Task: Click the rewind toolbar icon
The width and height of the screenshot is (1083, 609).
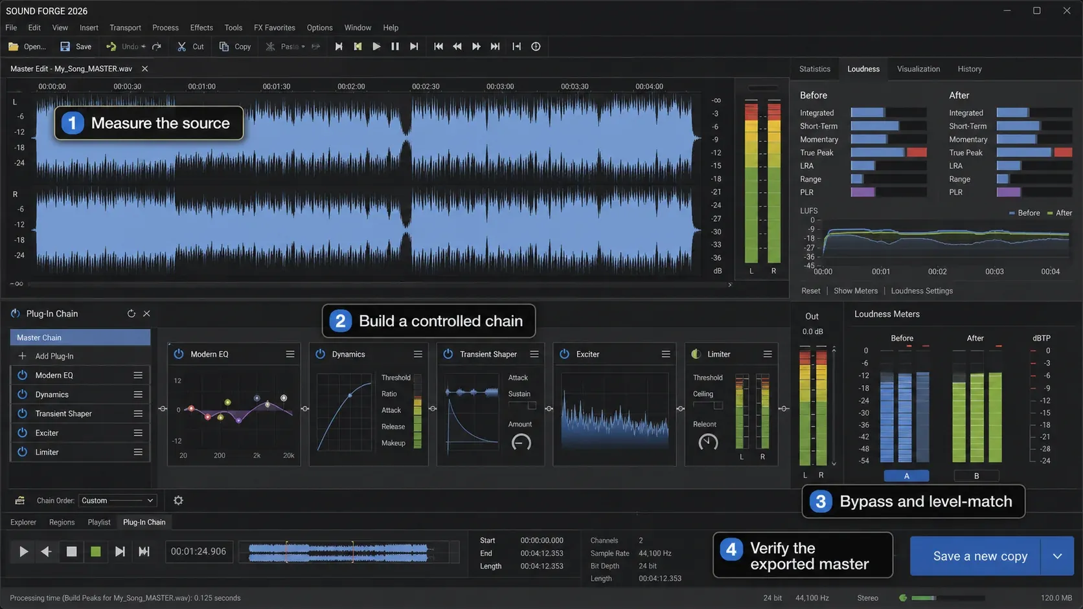Action: [x=457, y=47]
